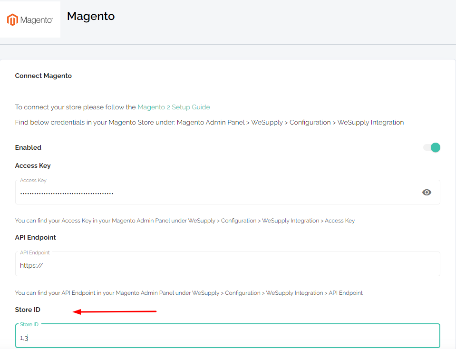The height and width of the screenshot is (349, 456).
Task: Click inside the Store ID field
Action: 227,336
